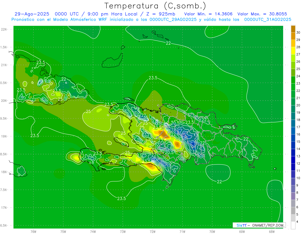Click the "71W" longitude axis label

[x=182, y=232]
